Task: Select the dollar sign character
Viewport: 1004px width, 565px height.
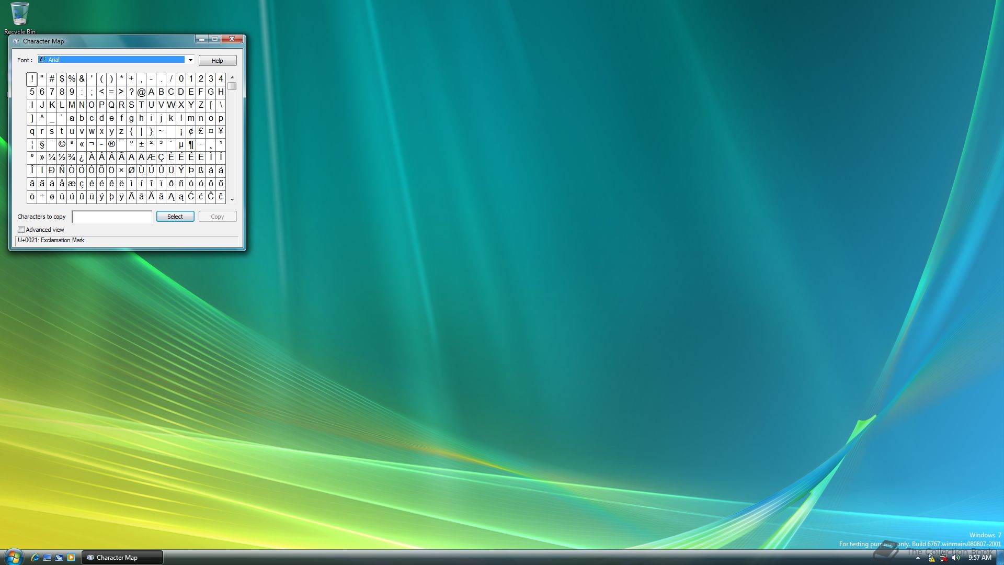Action: coord(62,79)
